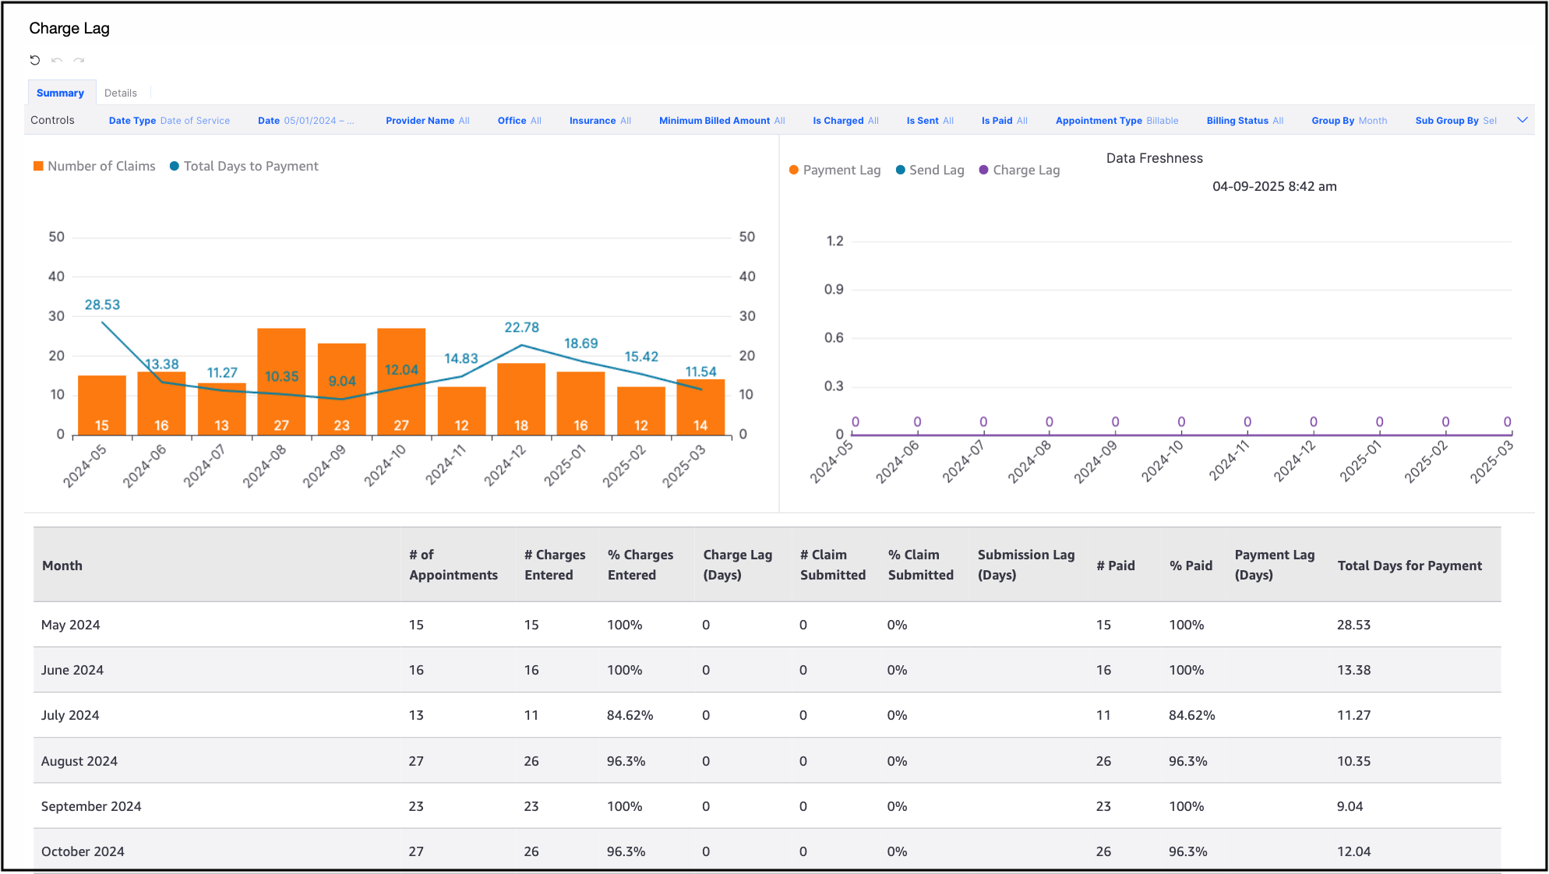Open the Group By Month control
The width and height of the screenshot is (1549, 874).
click(1349, 121)
